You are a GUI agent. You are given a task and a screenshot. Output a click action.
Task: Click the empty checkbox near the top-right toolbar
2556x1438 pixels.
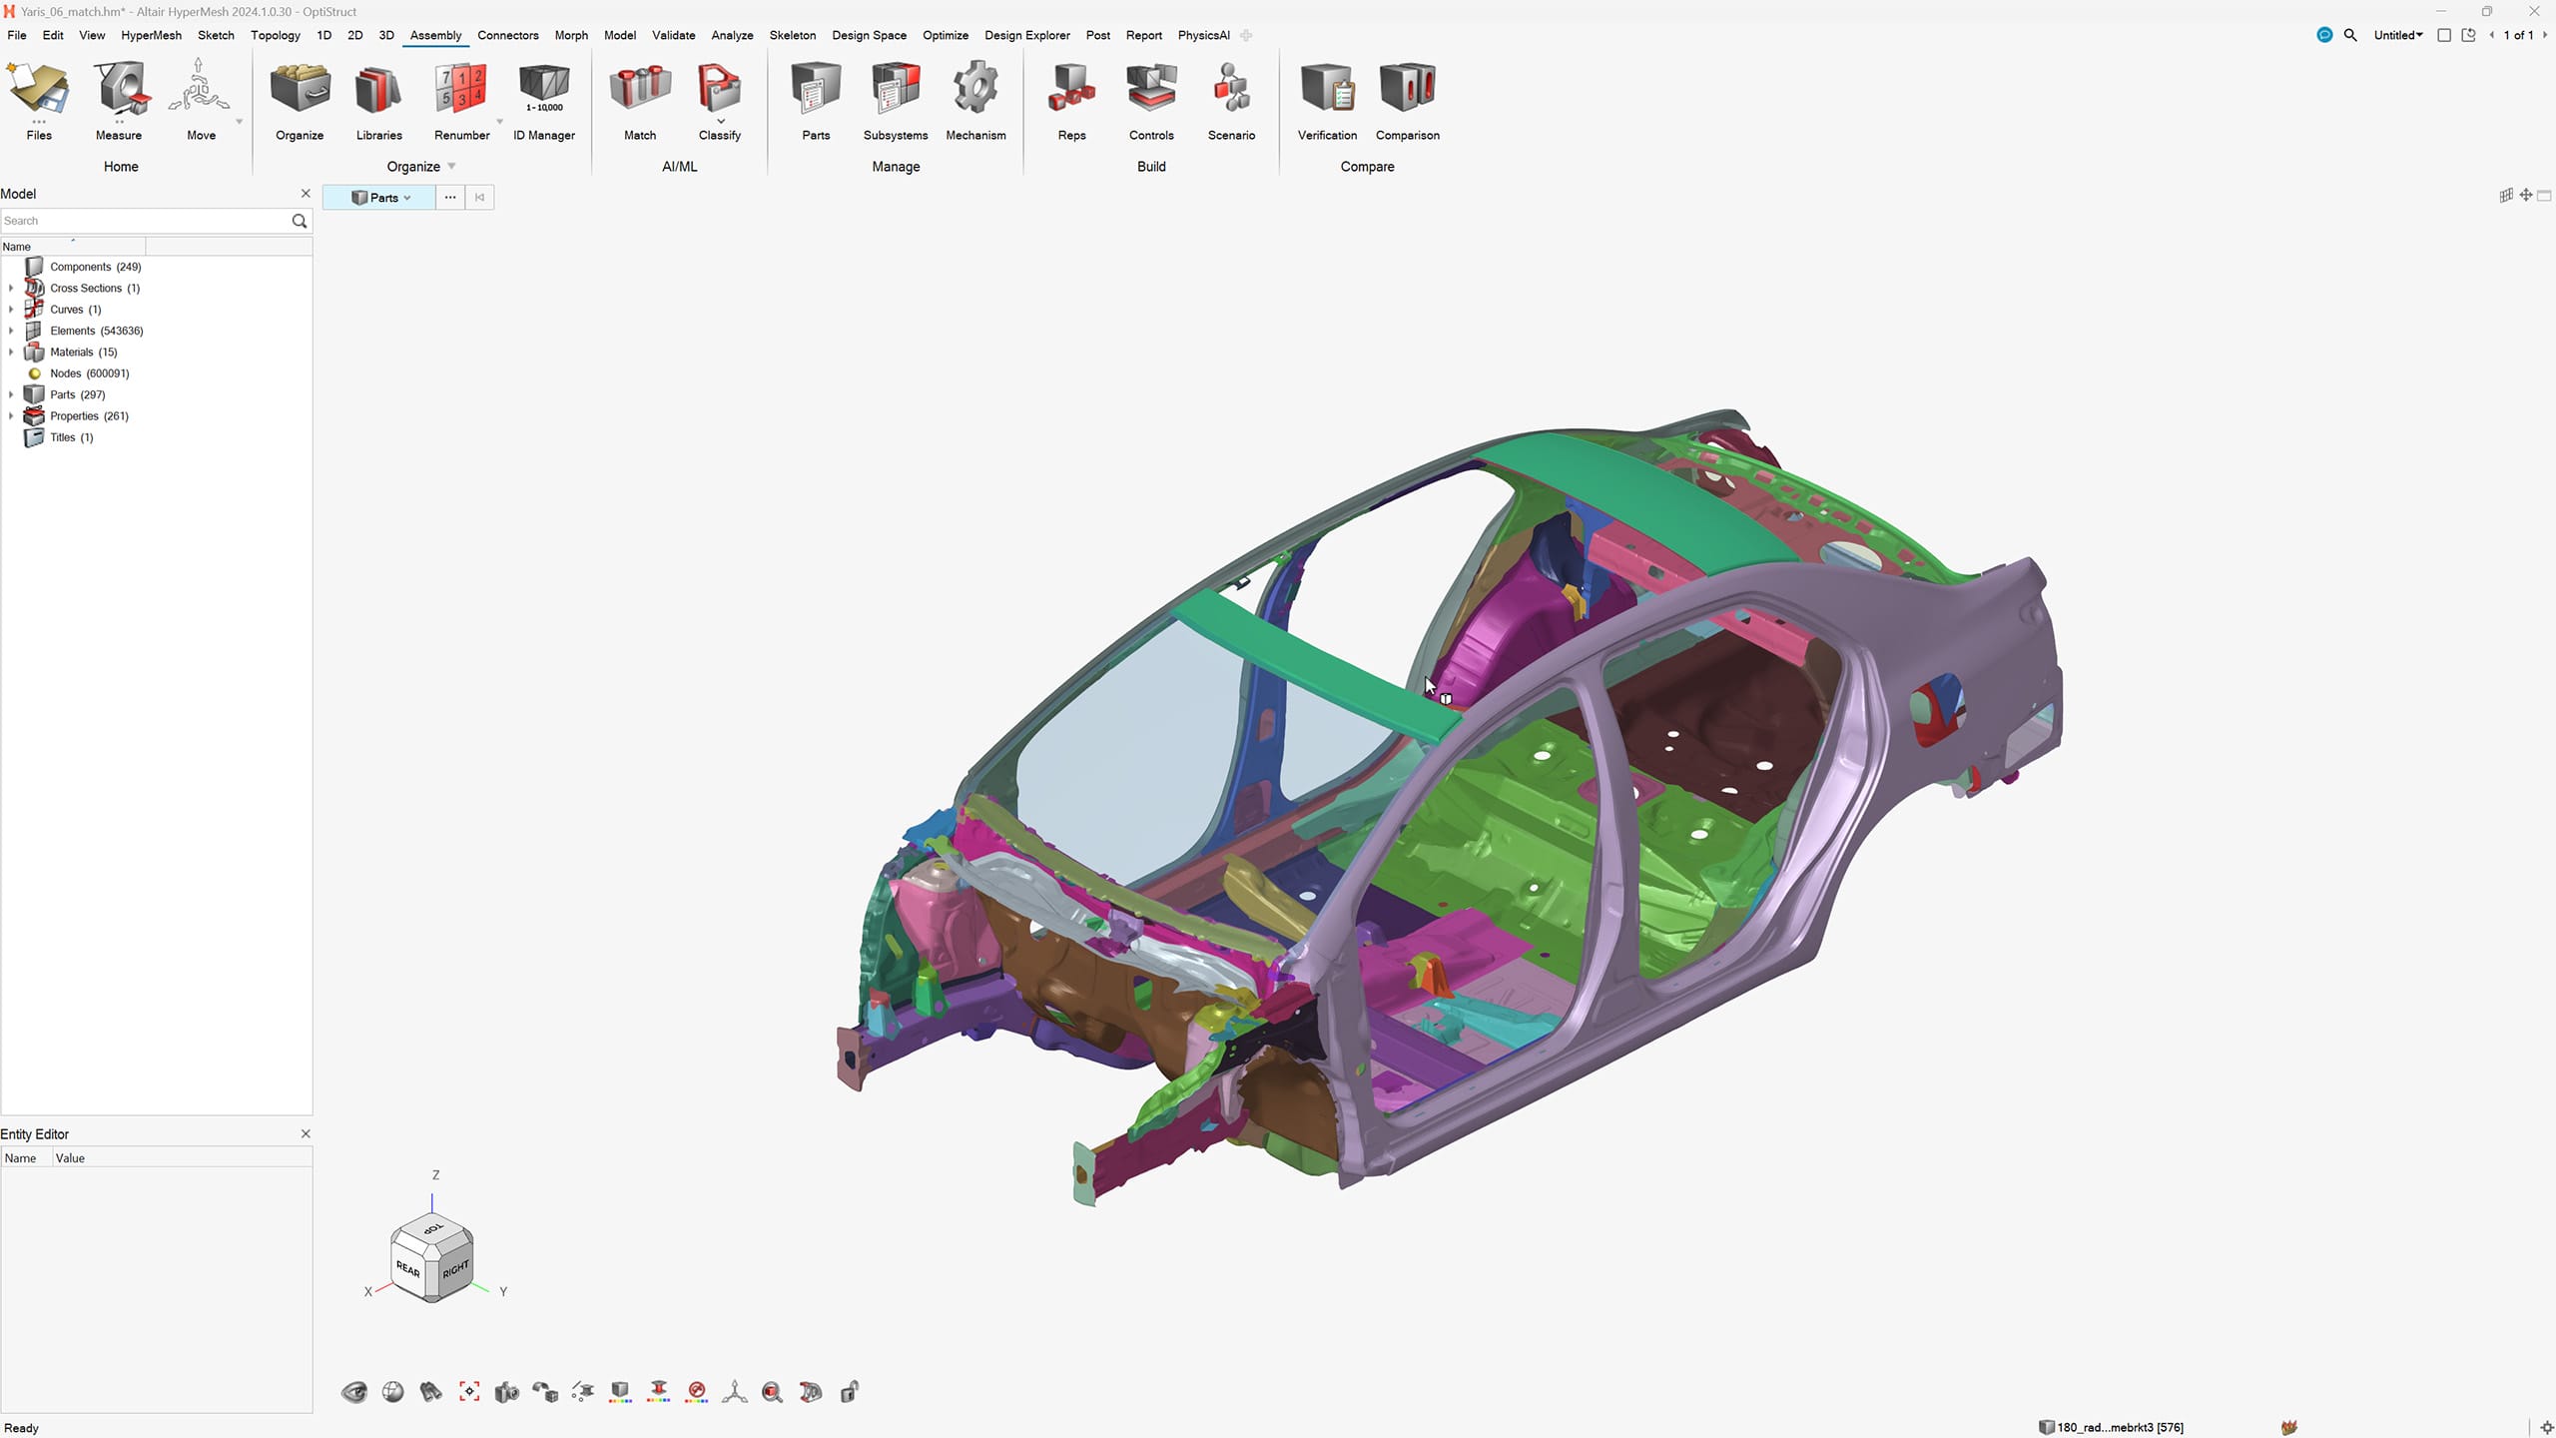pos(2444,35)
